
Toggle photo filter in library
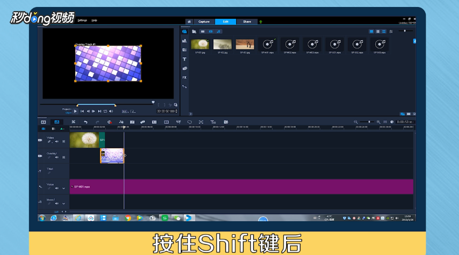pos(210,32)
